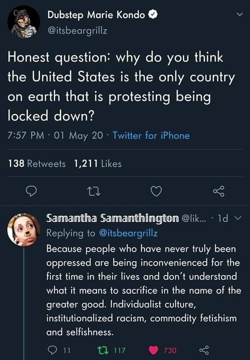Screen dimensions: 250x360
Task: Expand the main tweet options chevron
Action: coord(235,15)
